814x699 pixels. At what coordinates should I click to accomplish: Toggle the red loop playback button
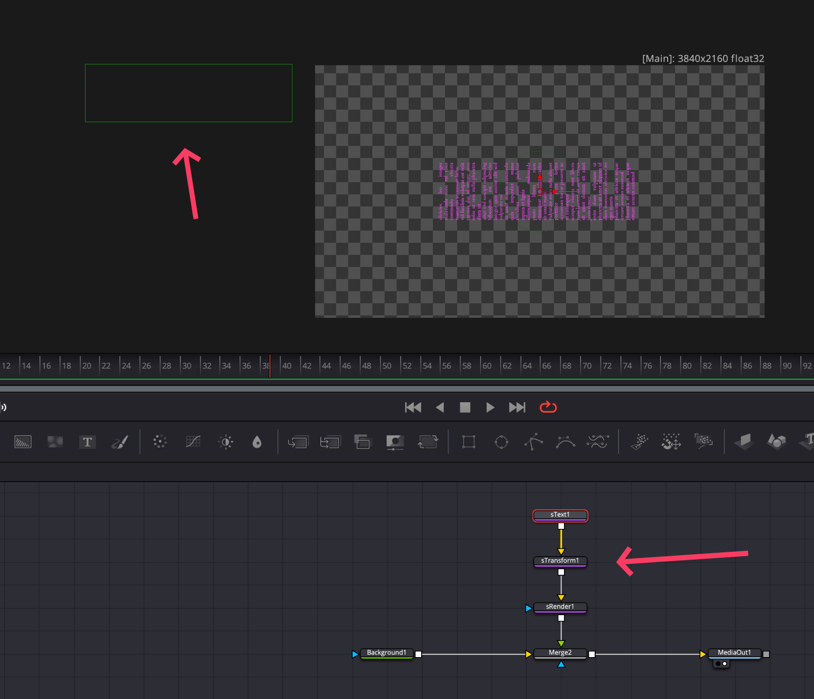pyautogui.click(x=548, y=407)
